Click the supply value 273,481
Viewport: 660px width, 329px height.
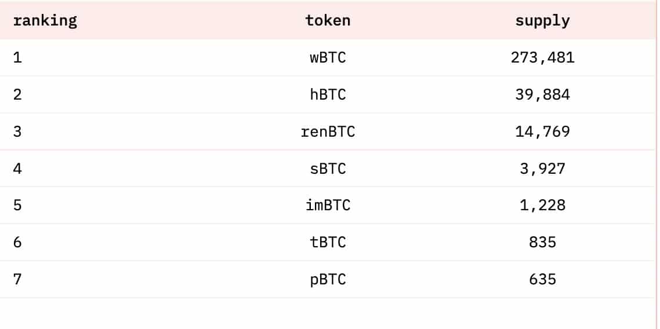pyautogui.click(x=543, y=57)
